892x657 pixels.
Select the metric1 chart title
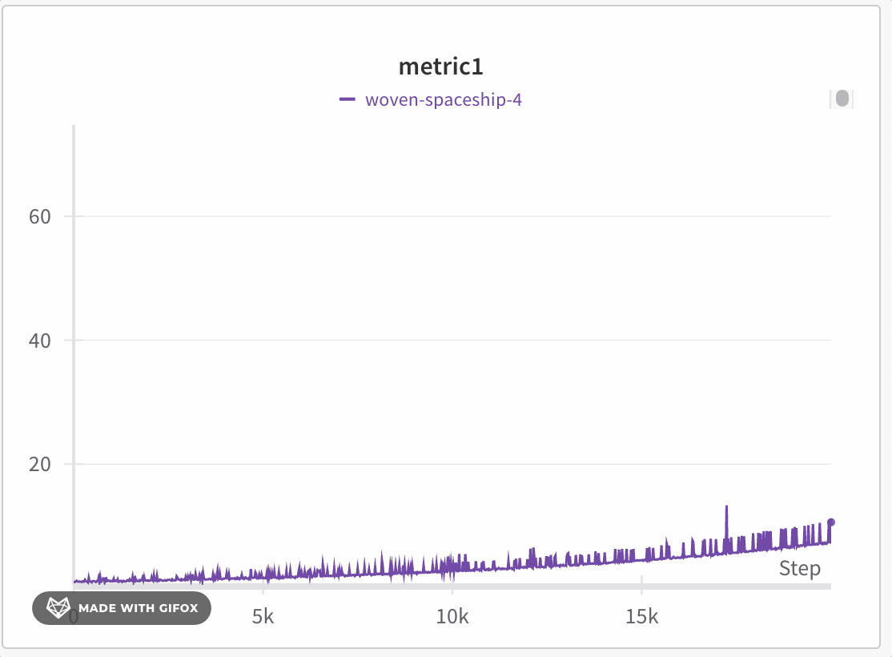point(441,67)
